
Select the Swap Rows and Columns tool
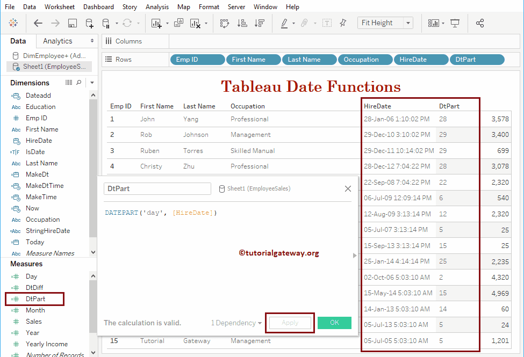(x=224, y=23)
